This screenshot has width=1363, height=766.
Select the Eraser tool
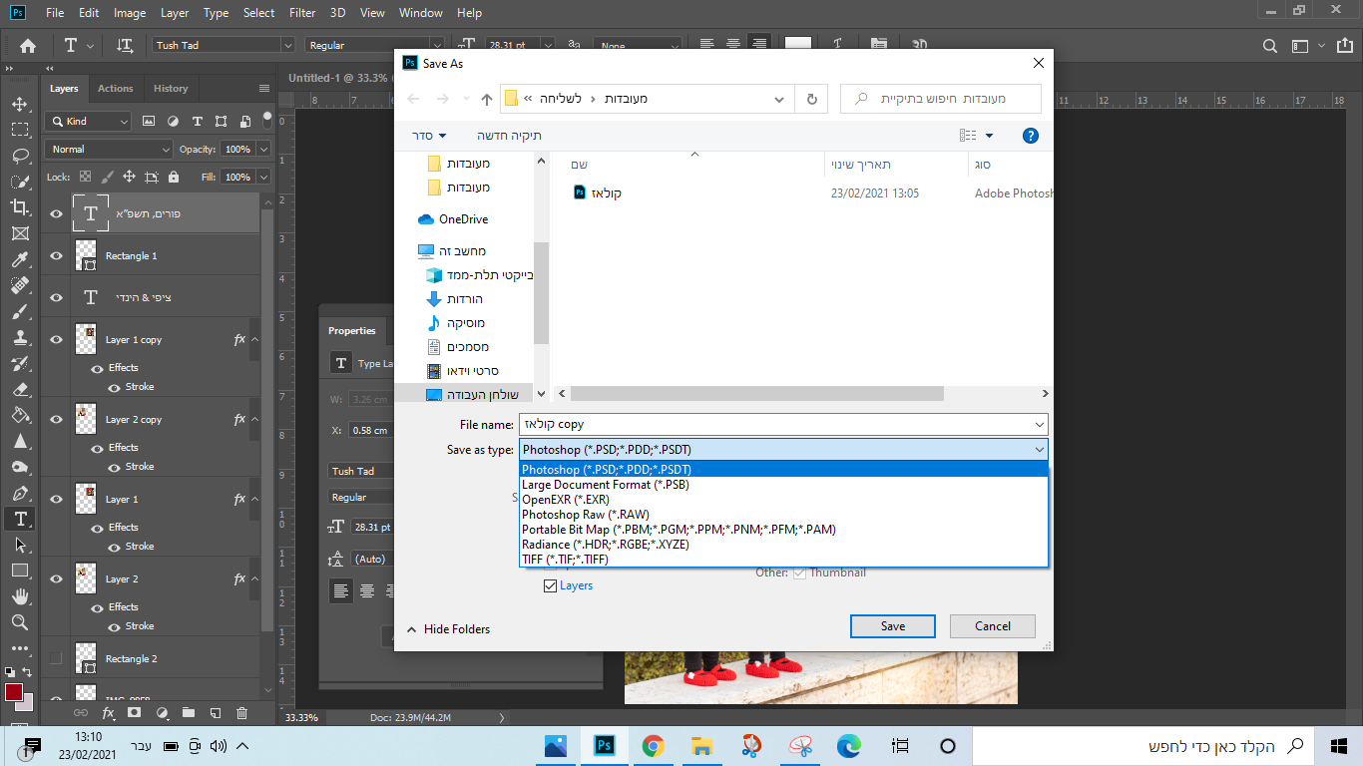click(x=20, y=389)
